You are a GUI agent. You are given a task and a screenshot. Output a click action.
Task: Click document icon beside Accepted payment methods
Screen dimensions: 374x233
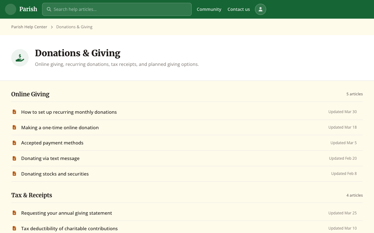(x=14, y=143)
